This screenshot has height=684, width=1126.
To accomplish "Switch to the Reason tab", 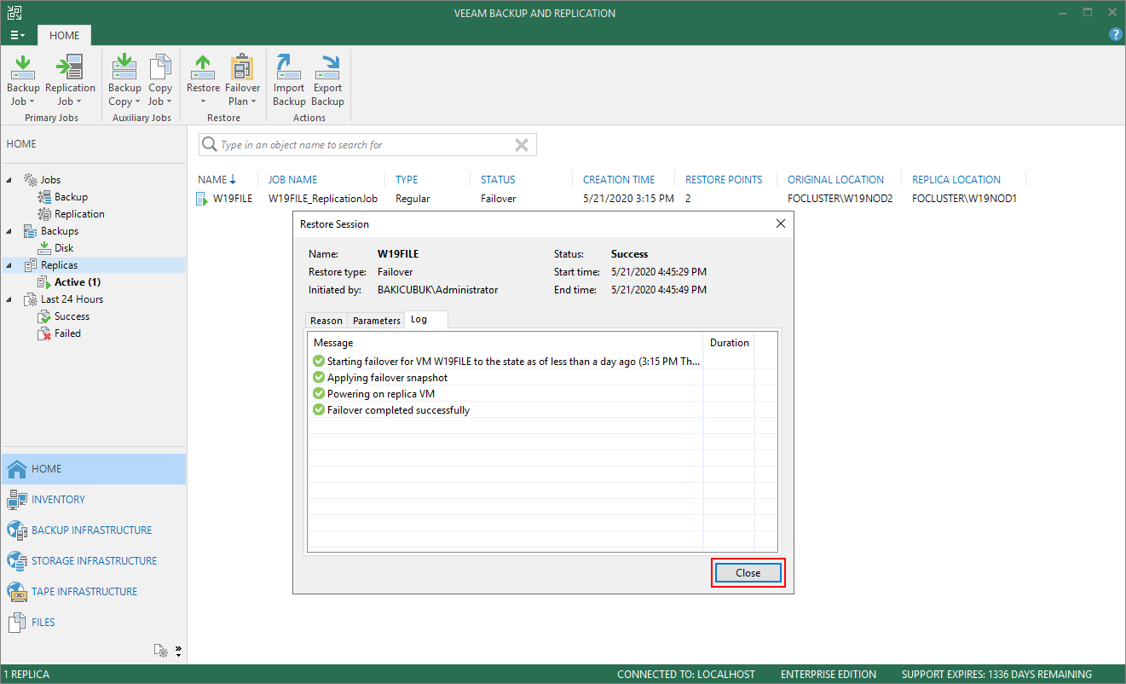I will point(326,321).
